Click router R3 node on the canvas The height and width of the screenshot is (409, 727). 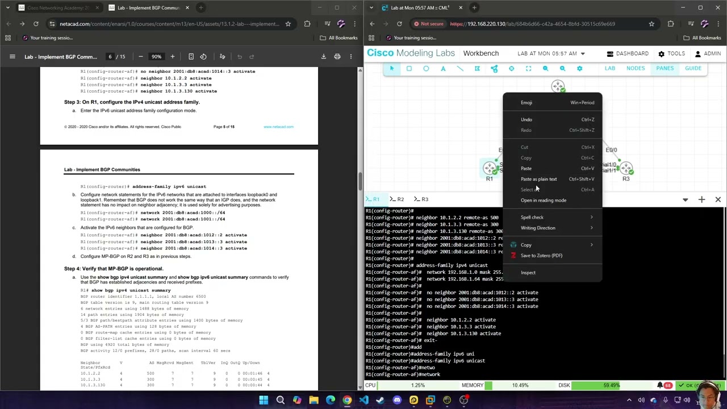626,169
